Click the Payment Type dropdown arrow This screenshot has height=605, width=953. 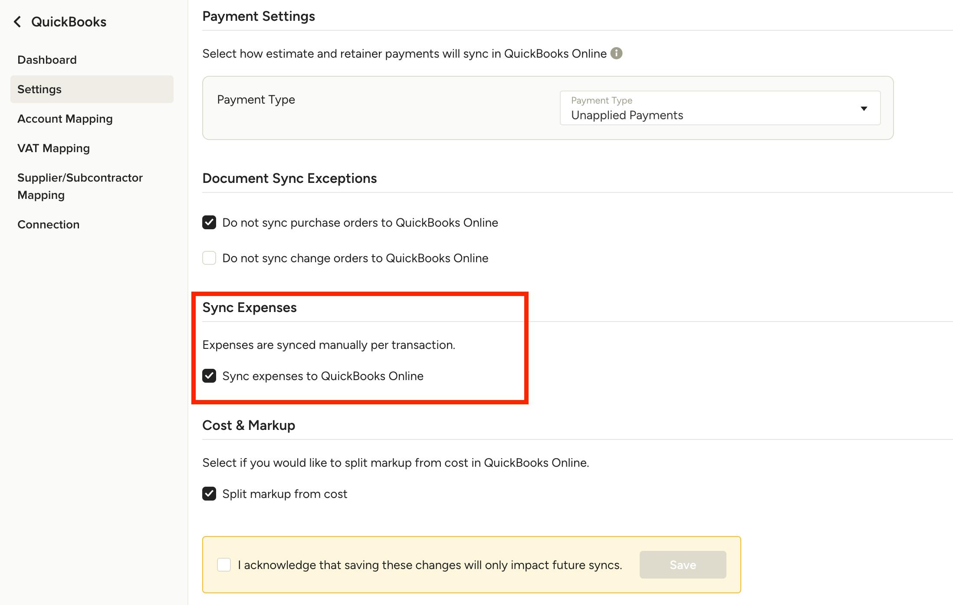coord(864,108)
